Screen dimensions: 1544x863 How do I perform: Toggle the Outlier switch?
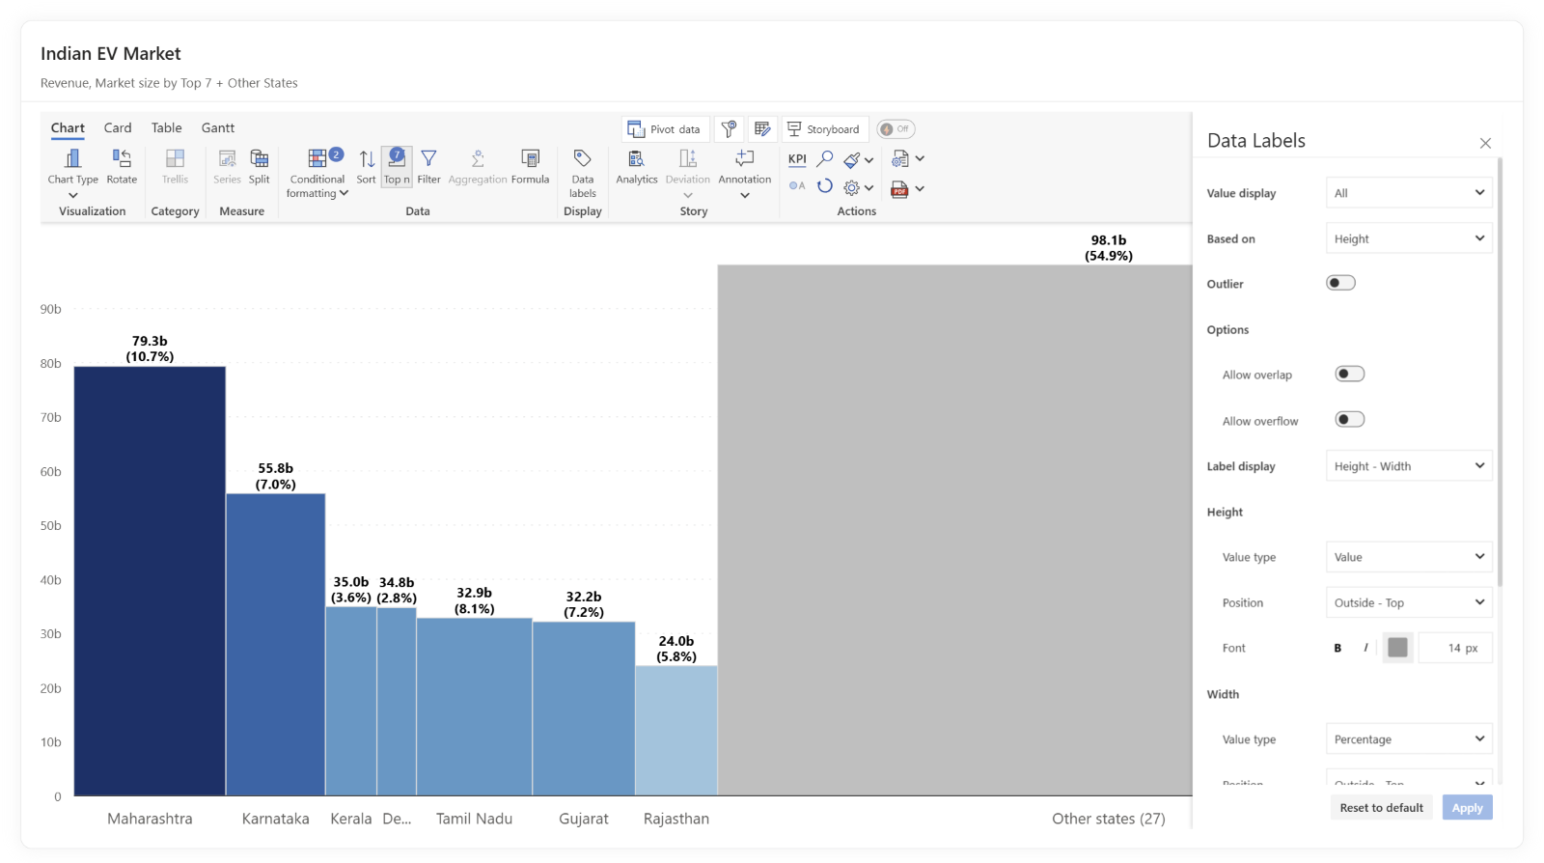[x=1340, y=283]
